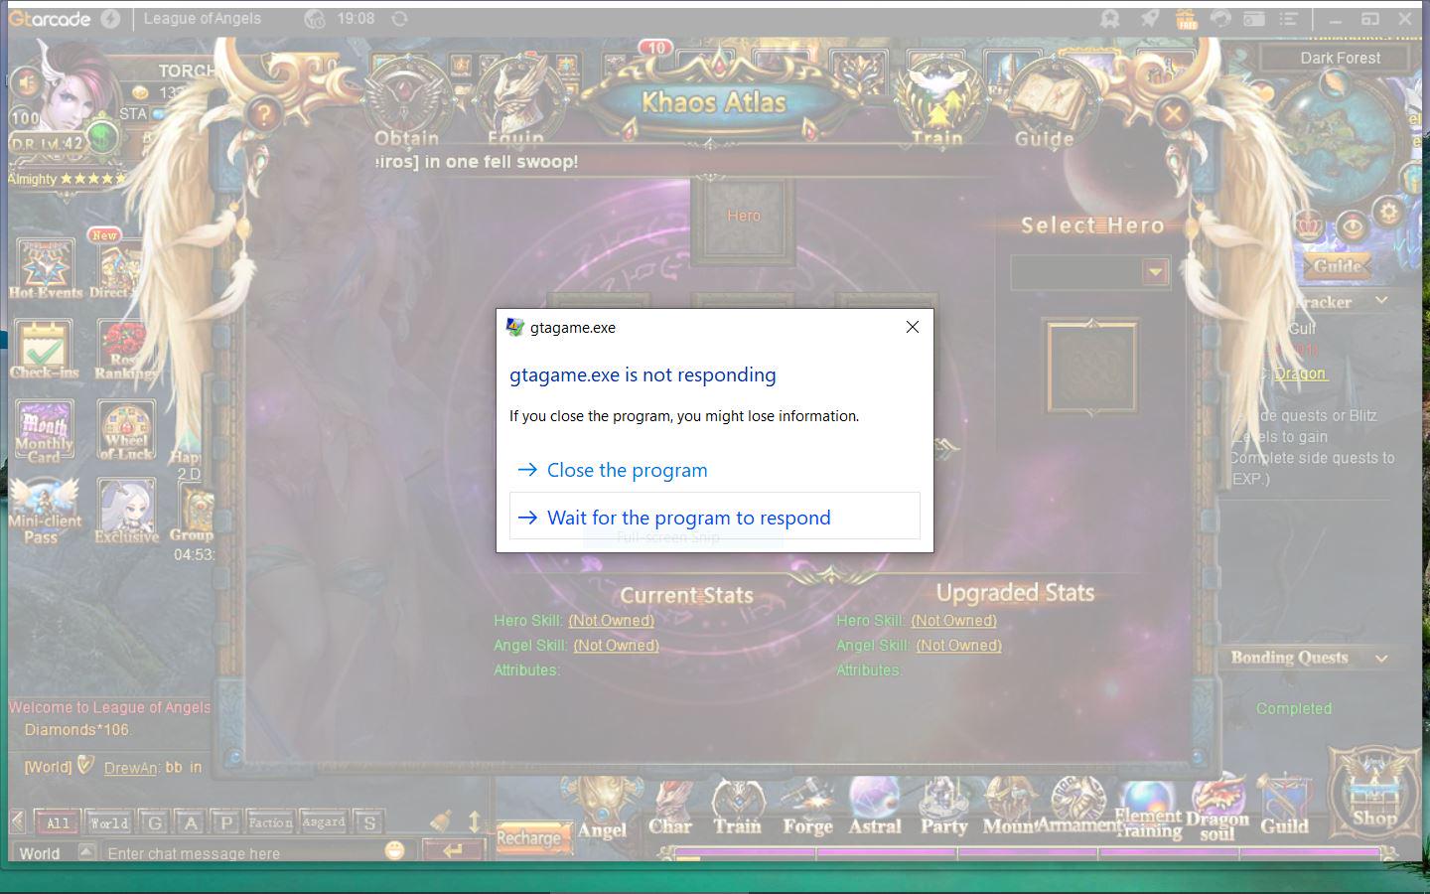The width and height of the screenshot is (1430, 894).
Task: Select the A chat tab
Action: pos(191,822)
